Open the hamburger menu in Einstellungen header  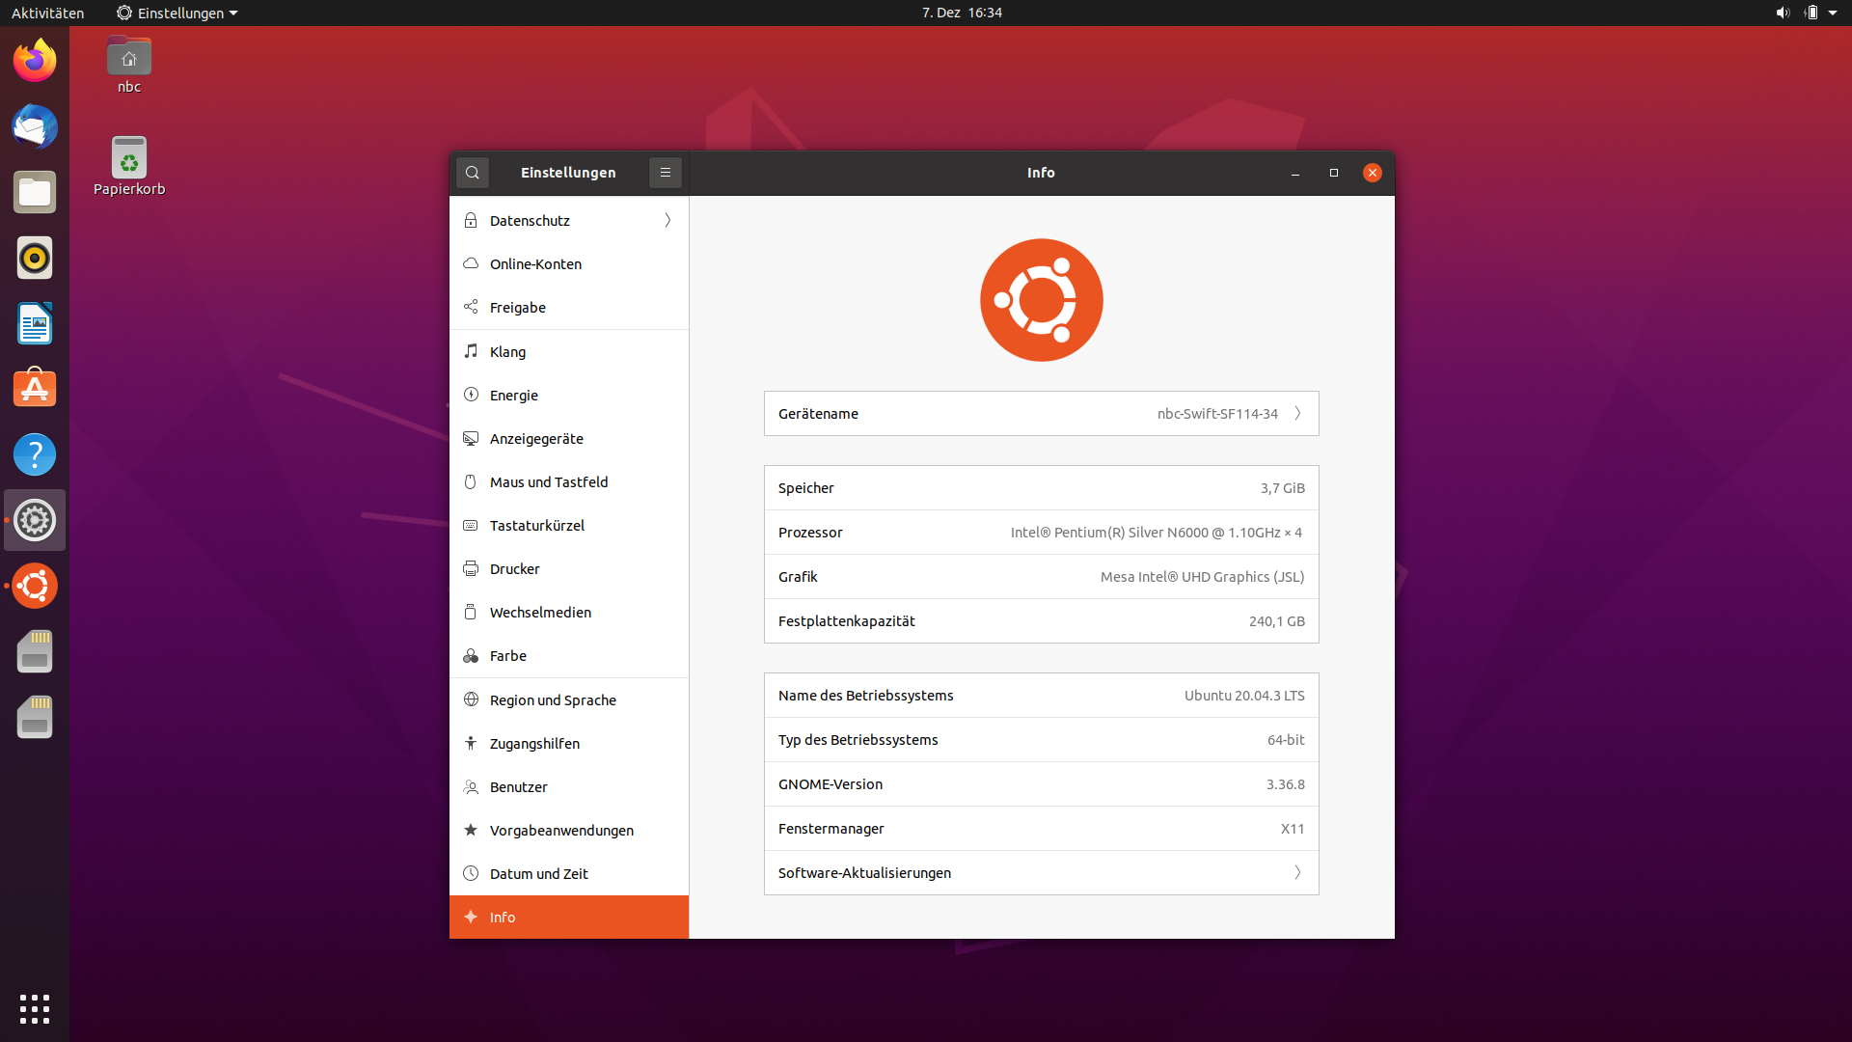point(666,173)
